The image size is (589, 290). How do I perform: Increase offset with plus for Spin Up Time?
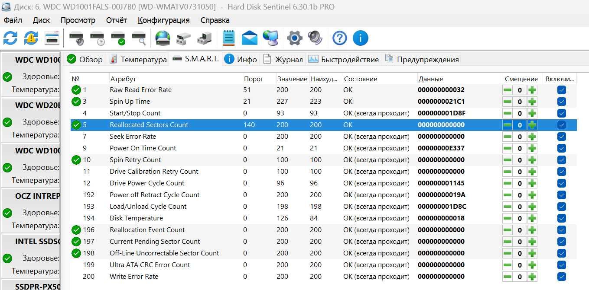pyautogui.click(x=532, y=102)
